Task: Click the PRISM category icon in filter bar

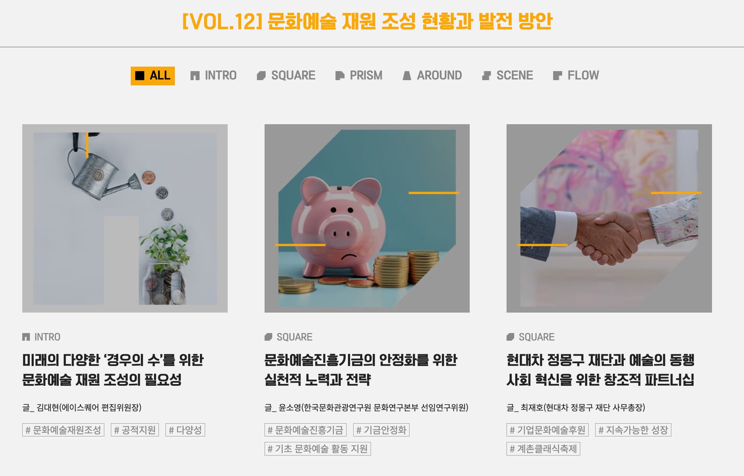Action: point(340,76)
